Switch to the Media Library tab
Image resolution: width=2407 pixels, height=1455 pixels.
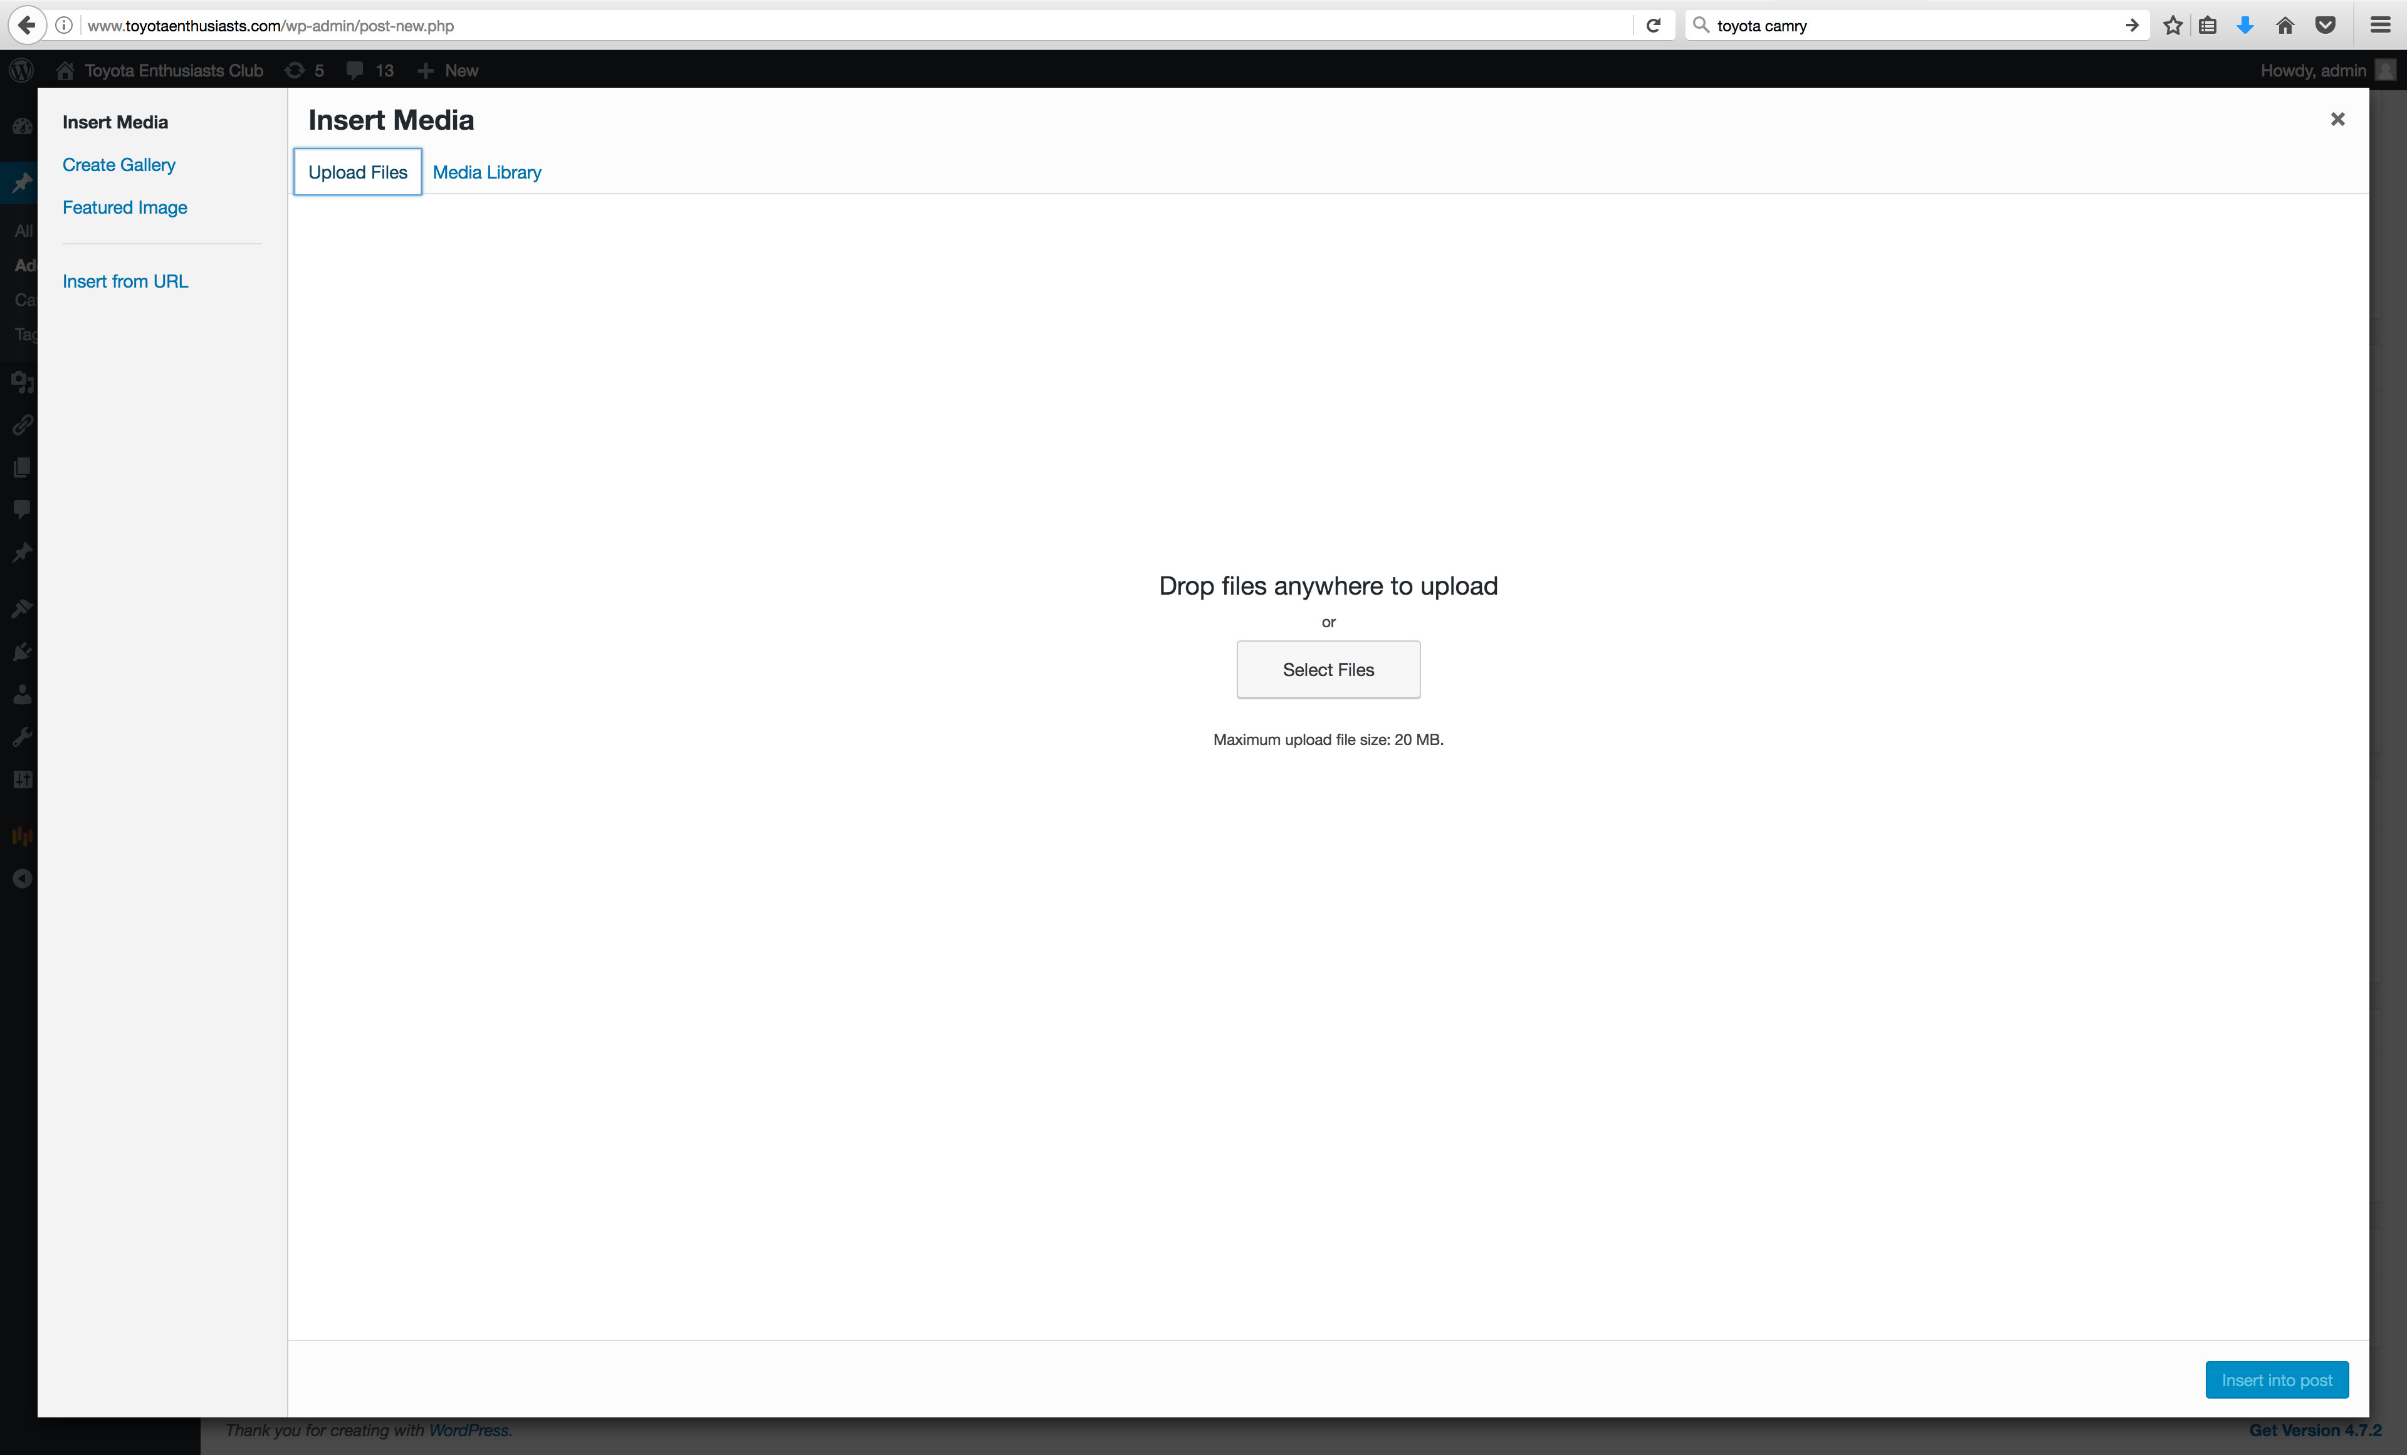(486, 172)
